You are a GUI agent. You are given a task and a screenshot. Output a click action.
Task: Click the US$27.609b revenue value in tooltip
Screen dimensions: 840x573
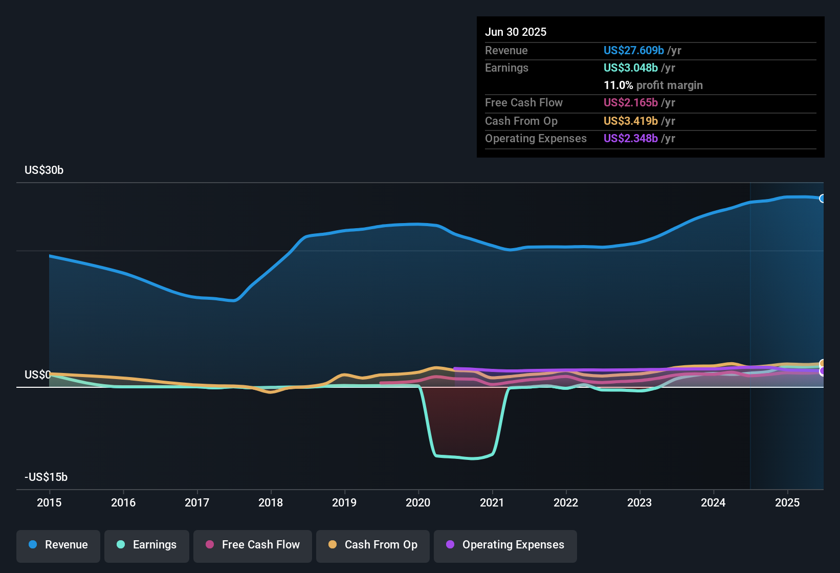click(634, 50)
